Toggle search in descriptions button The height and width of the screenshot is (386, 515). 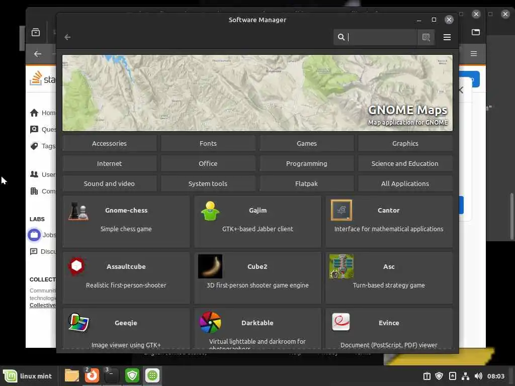pyautogui.click(x=426, y=37)
